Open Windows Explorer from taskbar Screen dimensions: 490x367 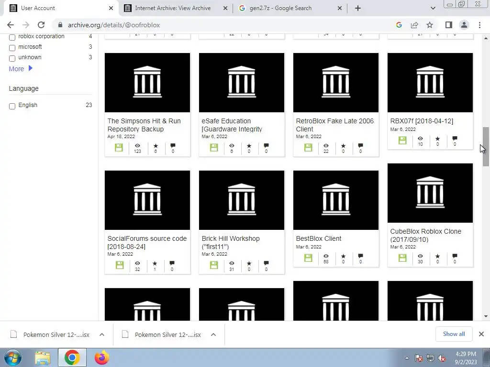[43, 358]
